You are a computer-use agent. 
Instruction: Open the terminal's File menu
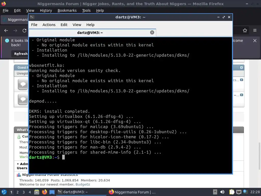point(34,25)
